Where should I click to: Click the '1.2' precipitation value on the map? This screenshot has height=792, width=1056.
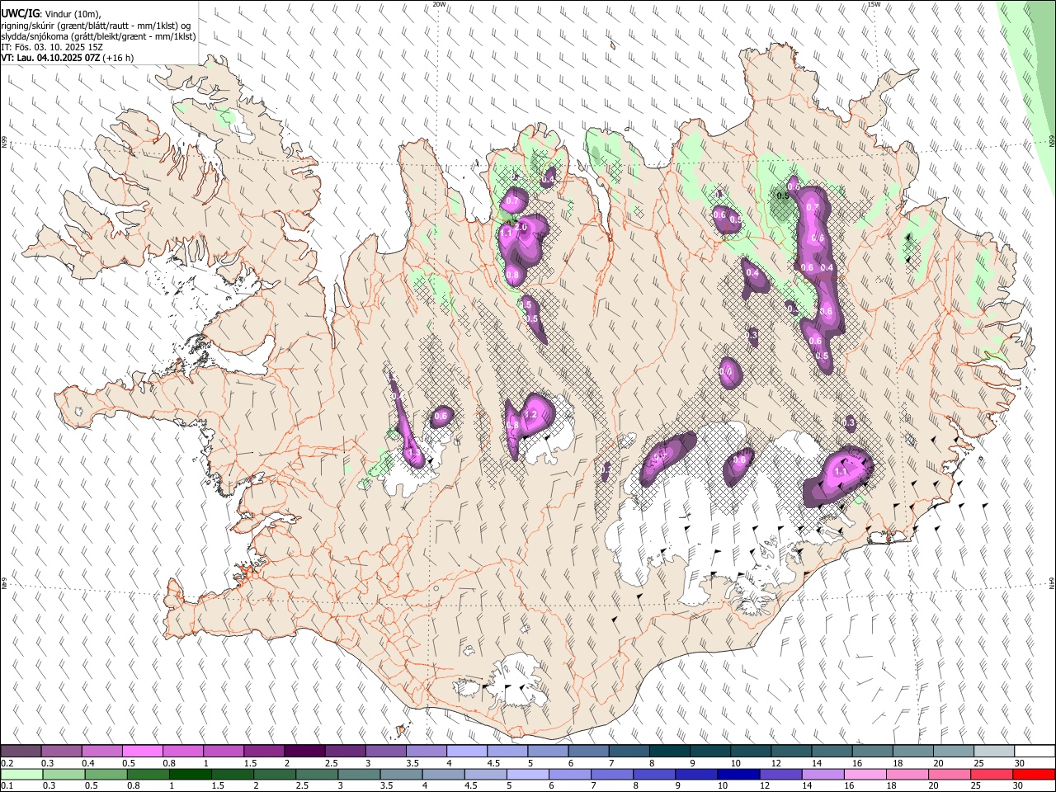(x=530, y=415)
